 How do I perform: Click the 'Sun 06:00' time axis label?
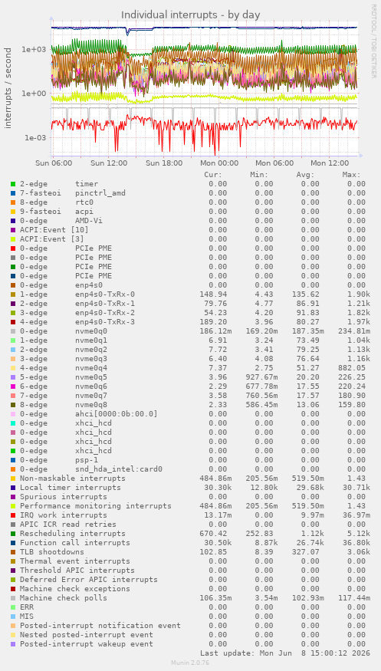pyautogui.click(x=54, y=163)
